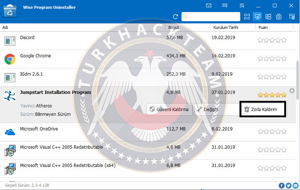Click the Yayıncı: Atheros publisher text
300x190 pixels.
[x=36, y=106]
